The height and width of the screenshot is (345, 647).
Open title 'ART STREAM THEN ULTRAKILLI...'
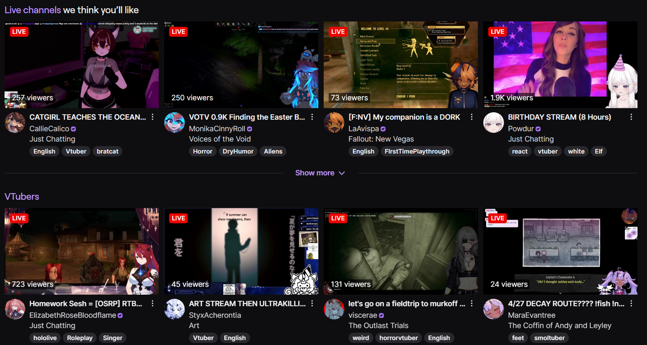tap(247, 304)
